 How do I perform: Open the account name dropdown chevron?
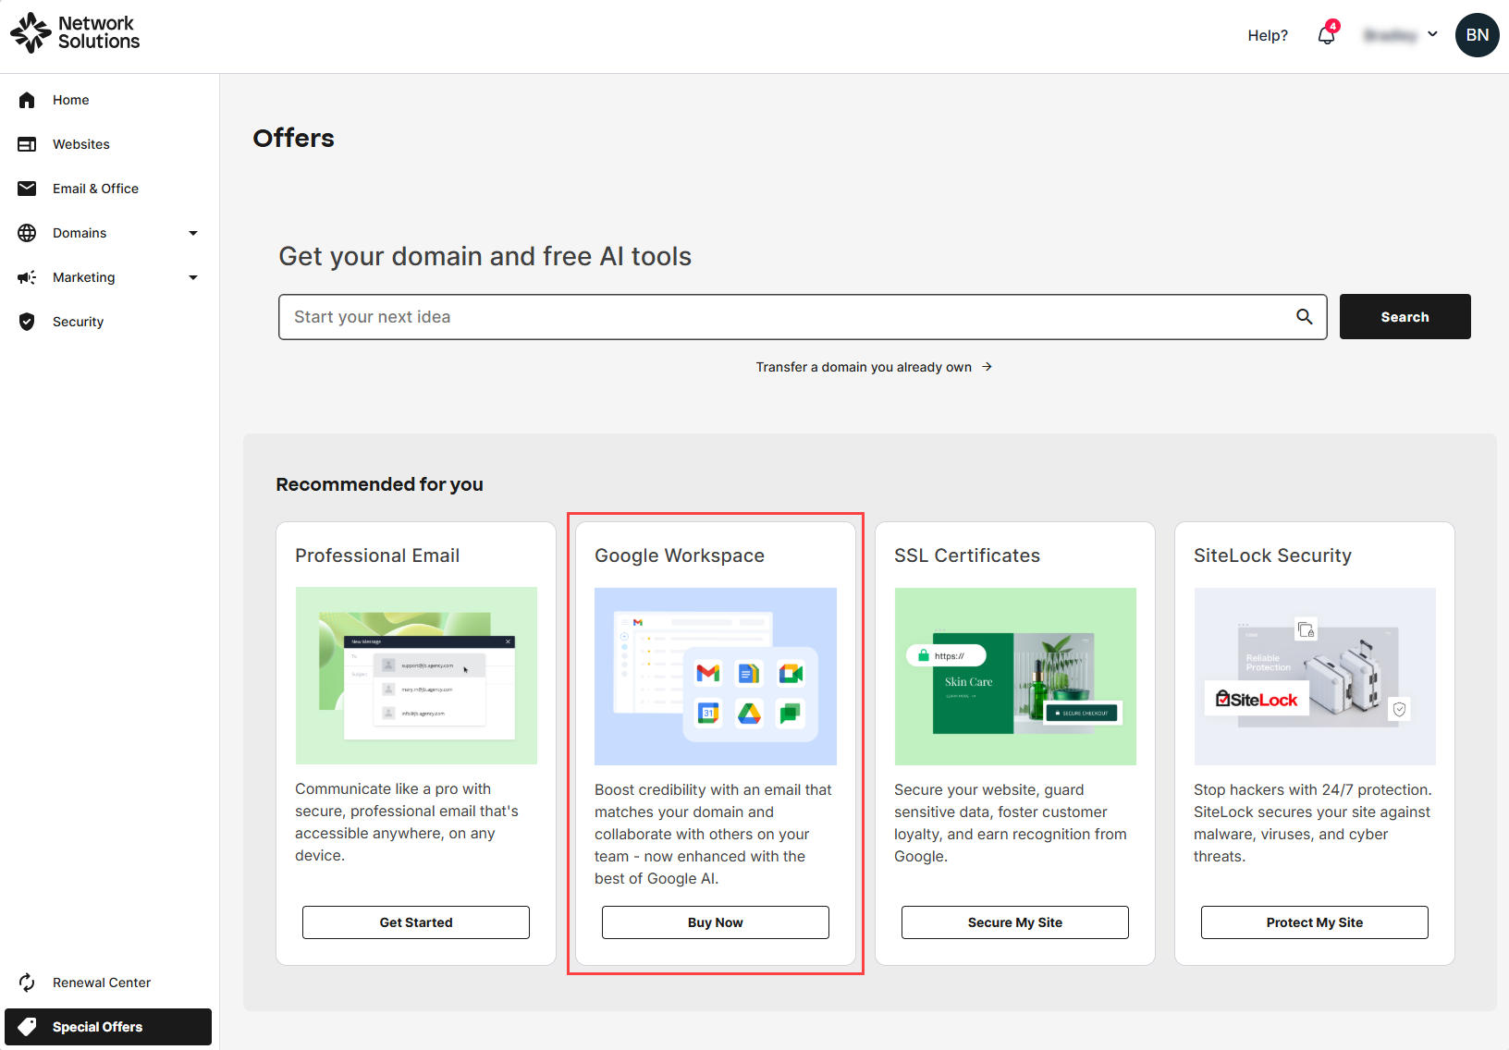1432,34
